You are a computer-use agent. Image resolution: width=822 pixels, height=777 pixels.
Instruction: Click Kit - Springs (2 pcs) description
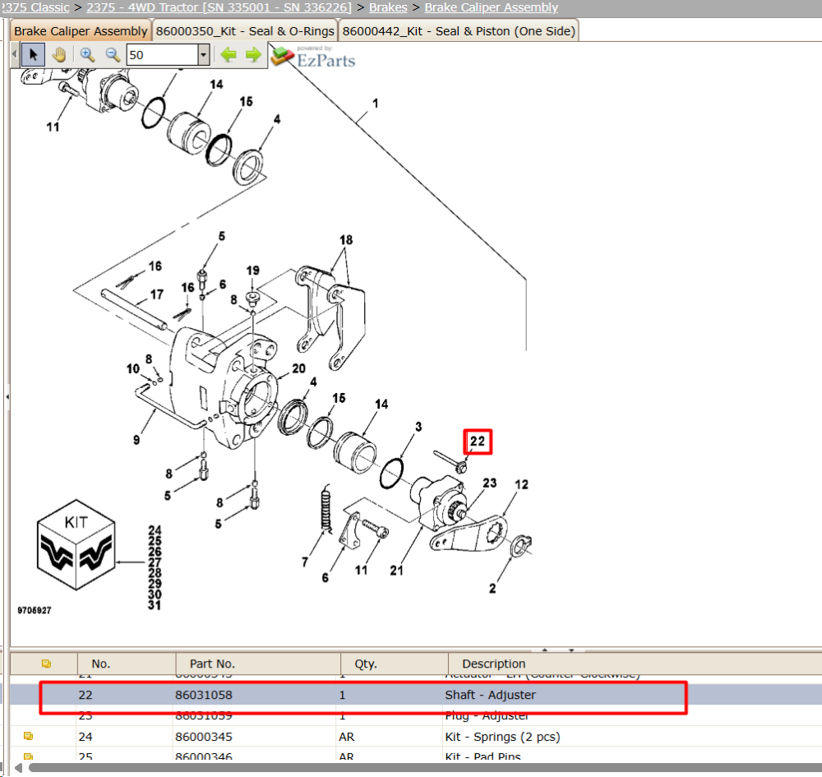(503, 737)
